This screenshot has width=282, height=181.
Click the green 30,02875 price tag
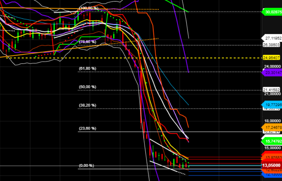point(272,12)
